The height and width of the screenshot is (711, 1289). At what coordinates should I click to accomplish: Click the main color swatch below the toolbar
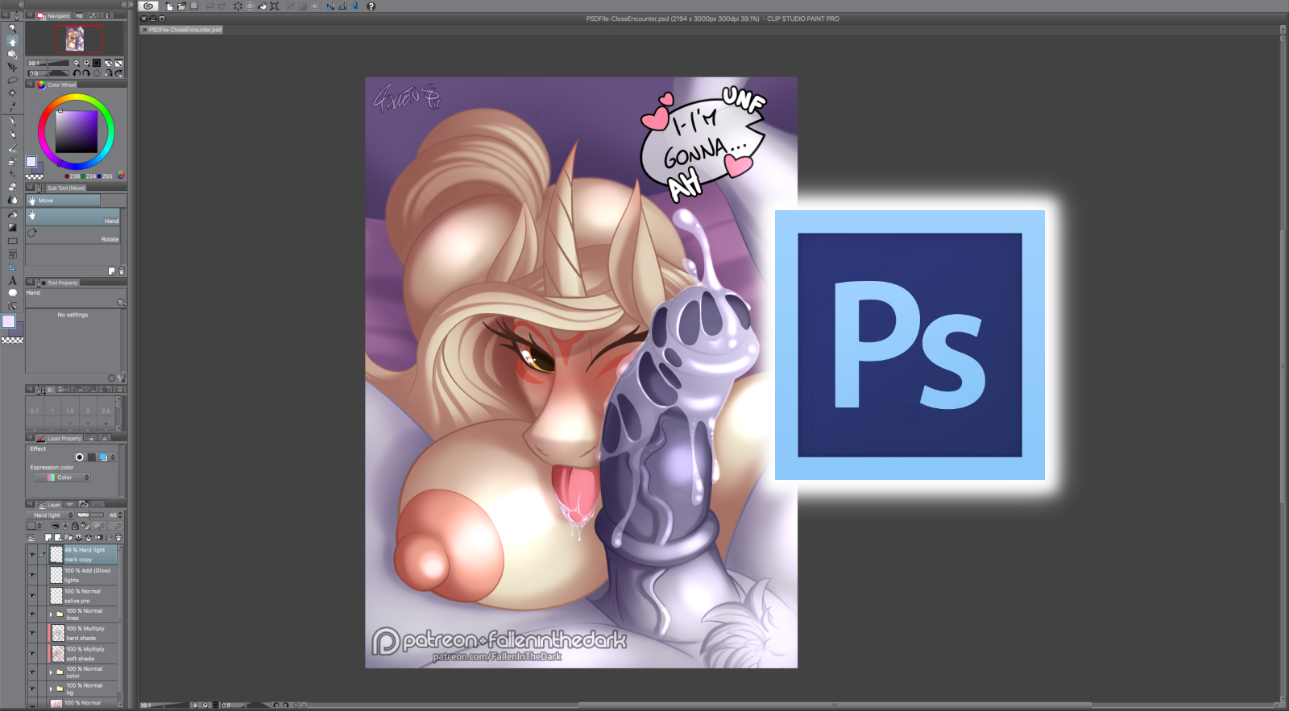[x=8, y=321]
